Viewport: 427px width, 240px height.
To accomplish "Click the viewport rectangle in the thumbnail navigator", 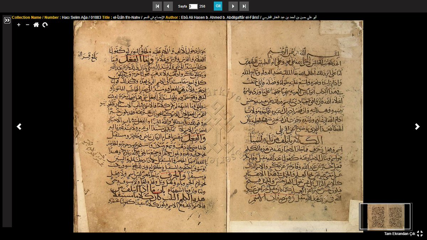I will [385, 216].
